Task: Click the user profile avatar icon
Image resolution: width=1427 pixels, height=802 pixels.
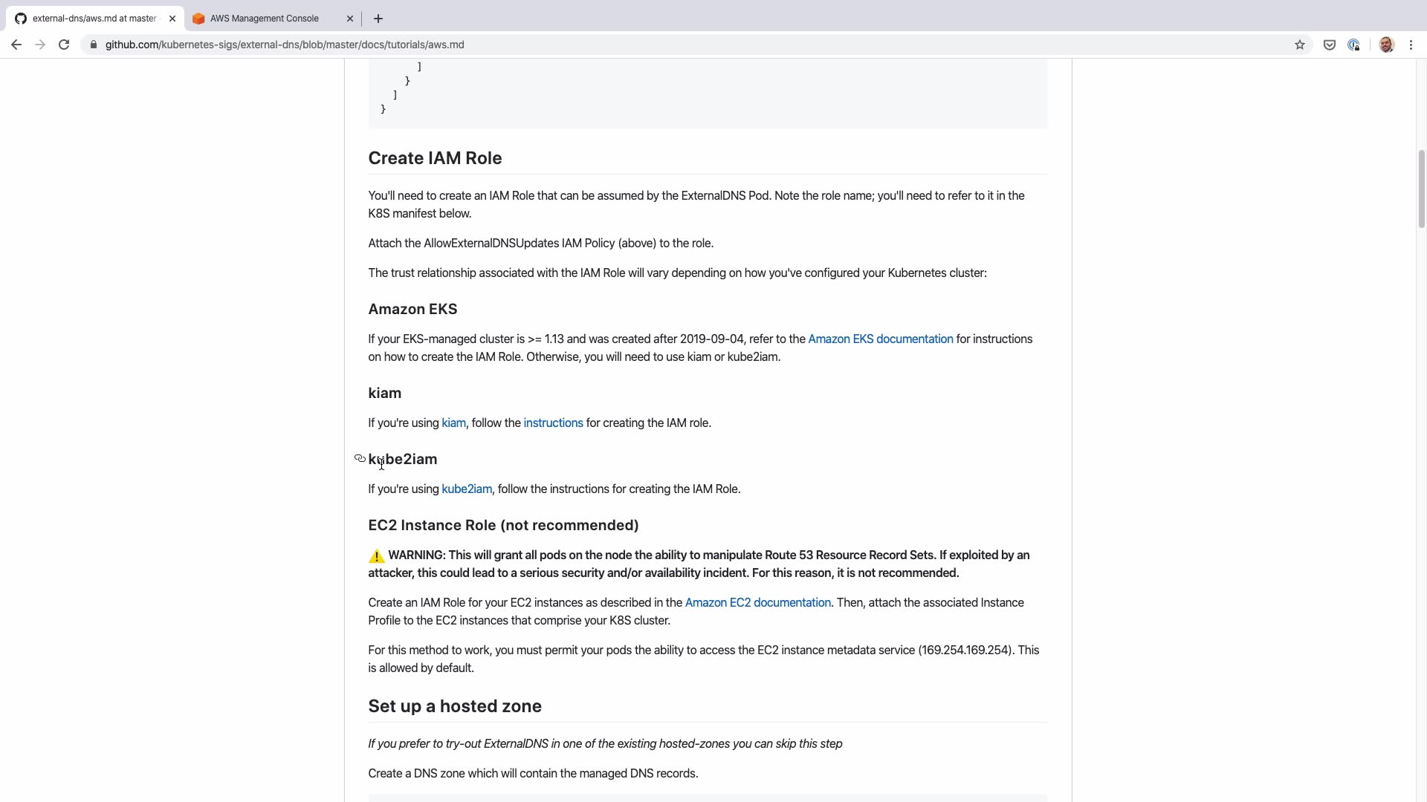Action: pyautogui.click(x=1386, y=45)
